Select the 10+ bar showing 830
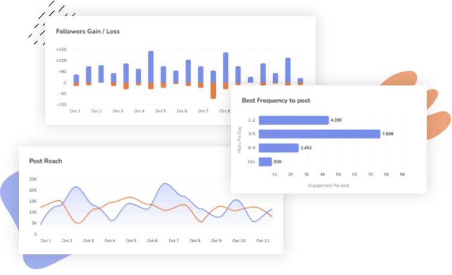Image resolution: width=452 pixels, height=275 pixels. (265, 162)
